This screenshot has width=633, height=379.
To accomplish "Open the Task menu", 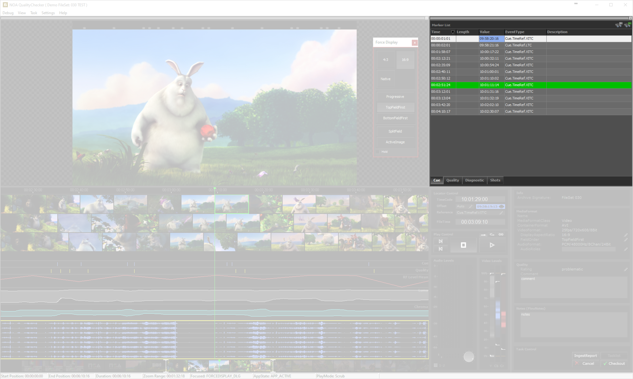I will pyautogui.click(x=34, y=13).
